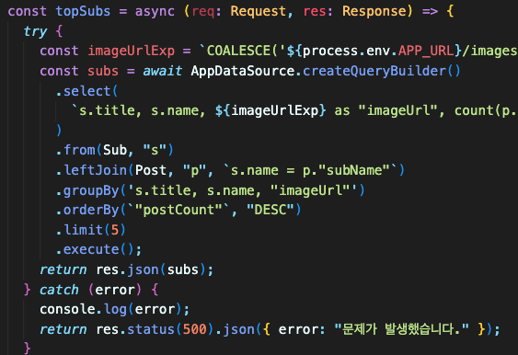Click the async keyword
The width and height of the screenshot is (518, 355).
tap(155, 11)
